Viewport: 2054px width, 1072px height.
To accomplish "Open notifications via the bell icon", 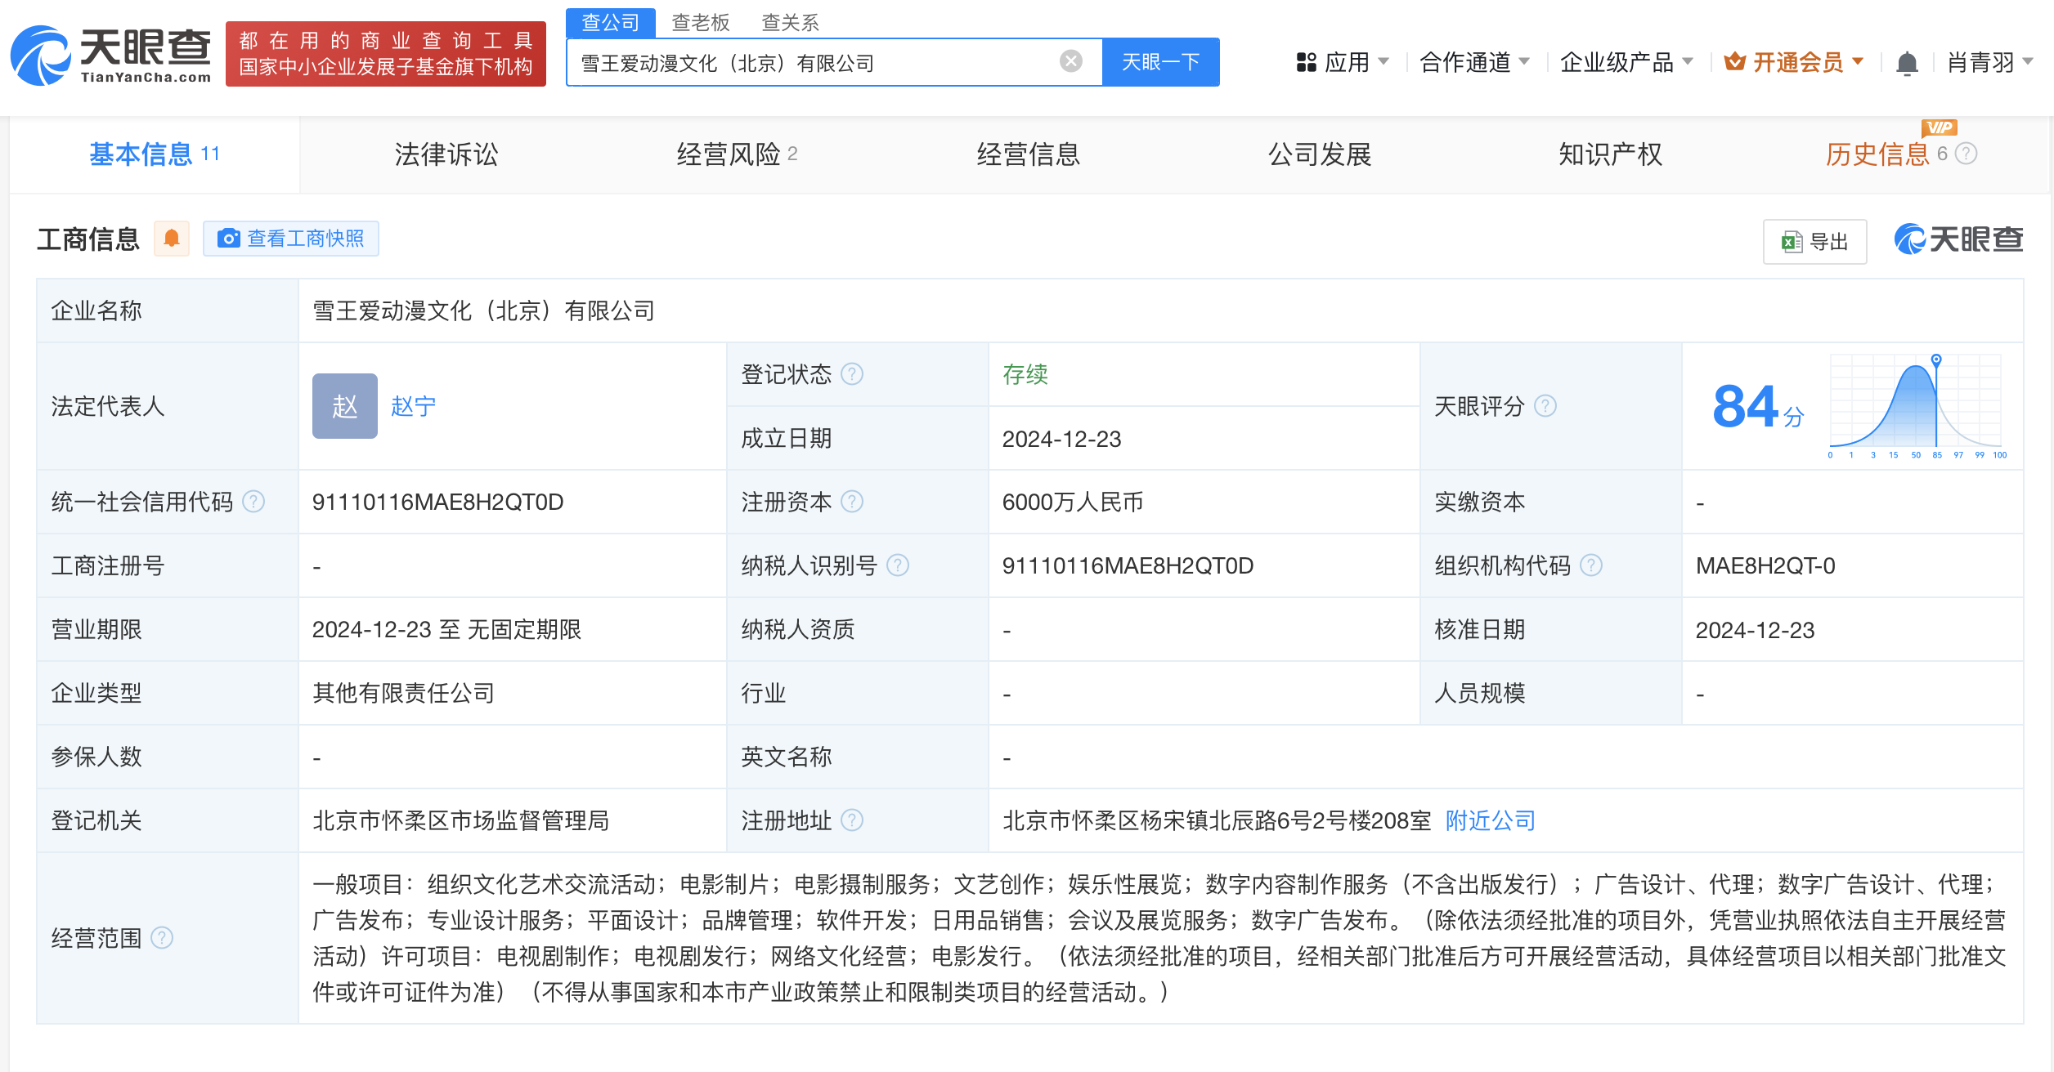I will click(x=1906, y=61).
